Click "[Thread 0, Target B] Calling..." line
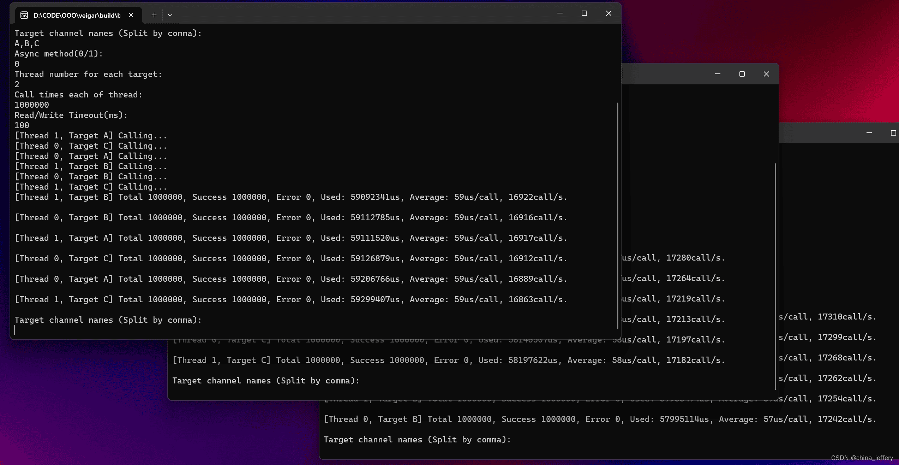 91,177
